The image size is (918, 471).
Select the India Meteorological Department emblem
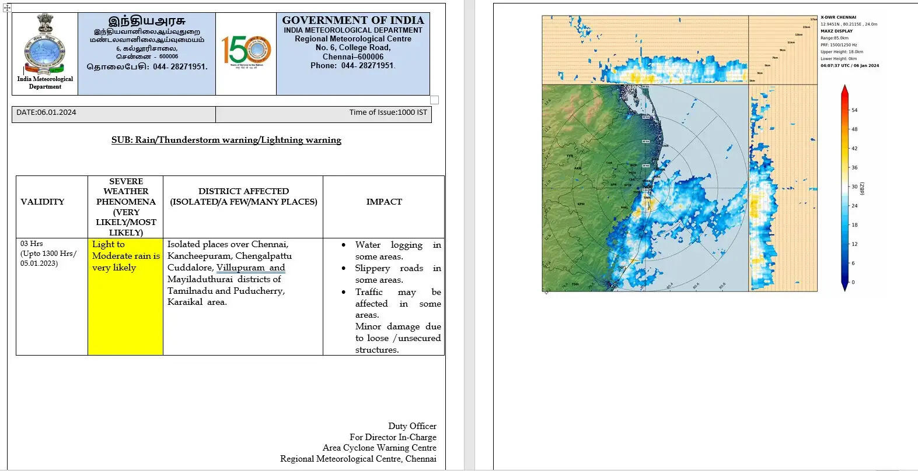point(45,45)
